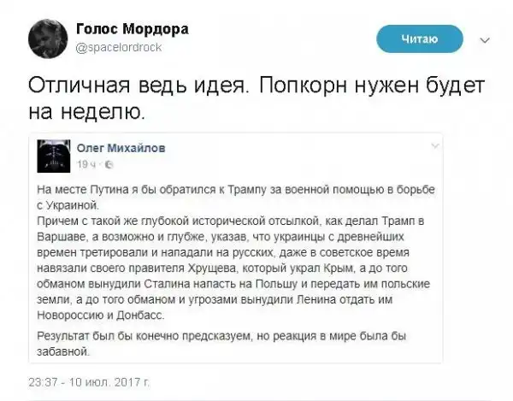The image size is (513, 401).
Task: Expand the chevron menu next to Читаю
Action: click(x=486, y=39)
